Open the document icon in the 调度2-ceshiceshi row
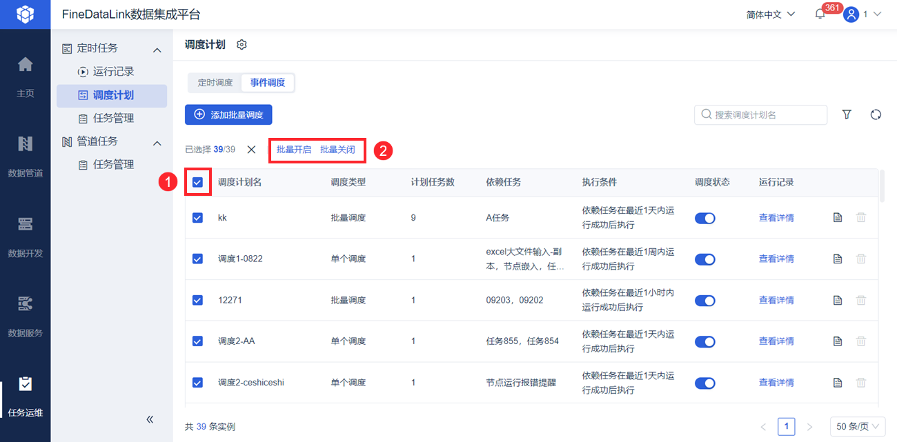The width and height of the screenshot is (897, 442). pyautogui.click(x=838, y=383)
